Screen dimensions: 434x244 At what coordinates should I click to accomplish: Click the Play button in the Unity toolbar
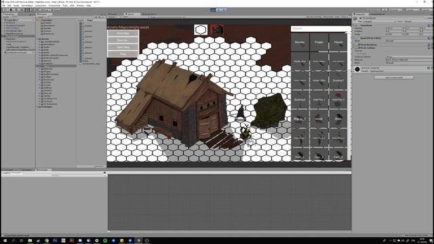213,9
